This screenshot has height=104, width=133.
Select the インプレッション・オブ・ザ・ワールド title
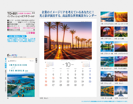[x=21, y=16]
